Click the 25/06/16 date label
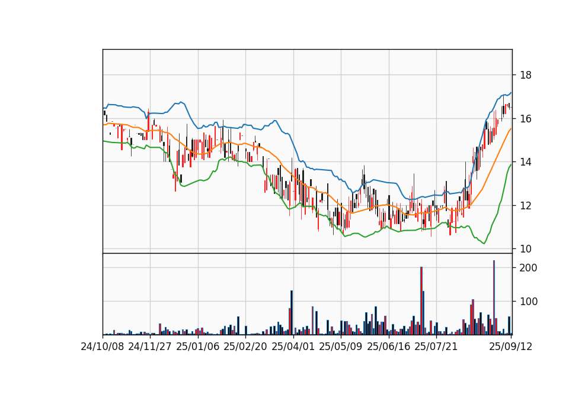 389,347
